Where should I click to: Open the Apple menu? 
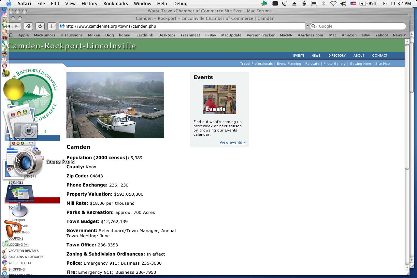[x=8, y=4]
